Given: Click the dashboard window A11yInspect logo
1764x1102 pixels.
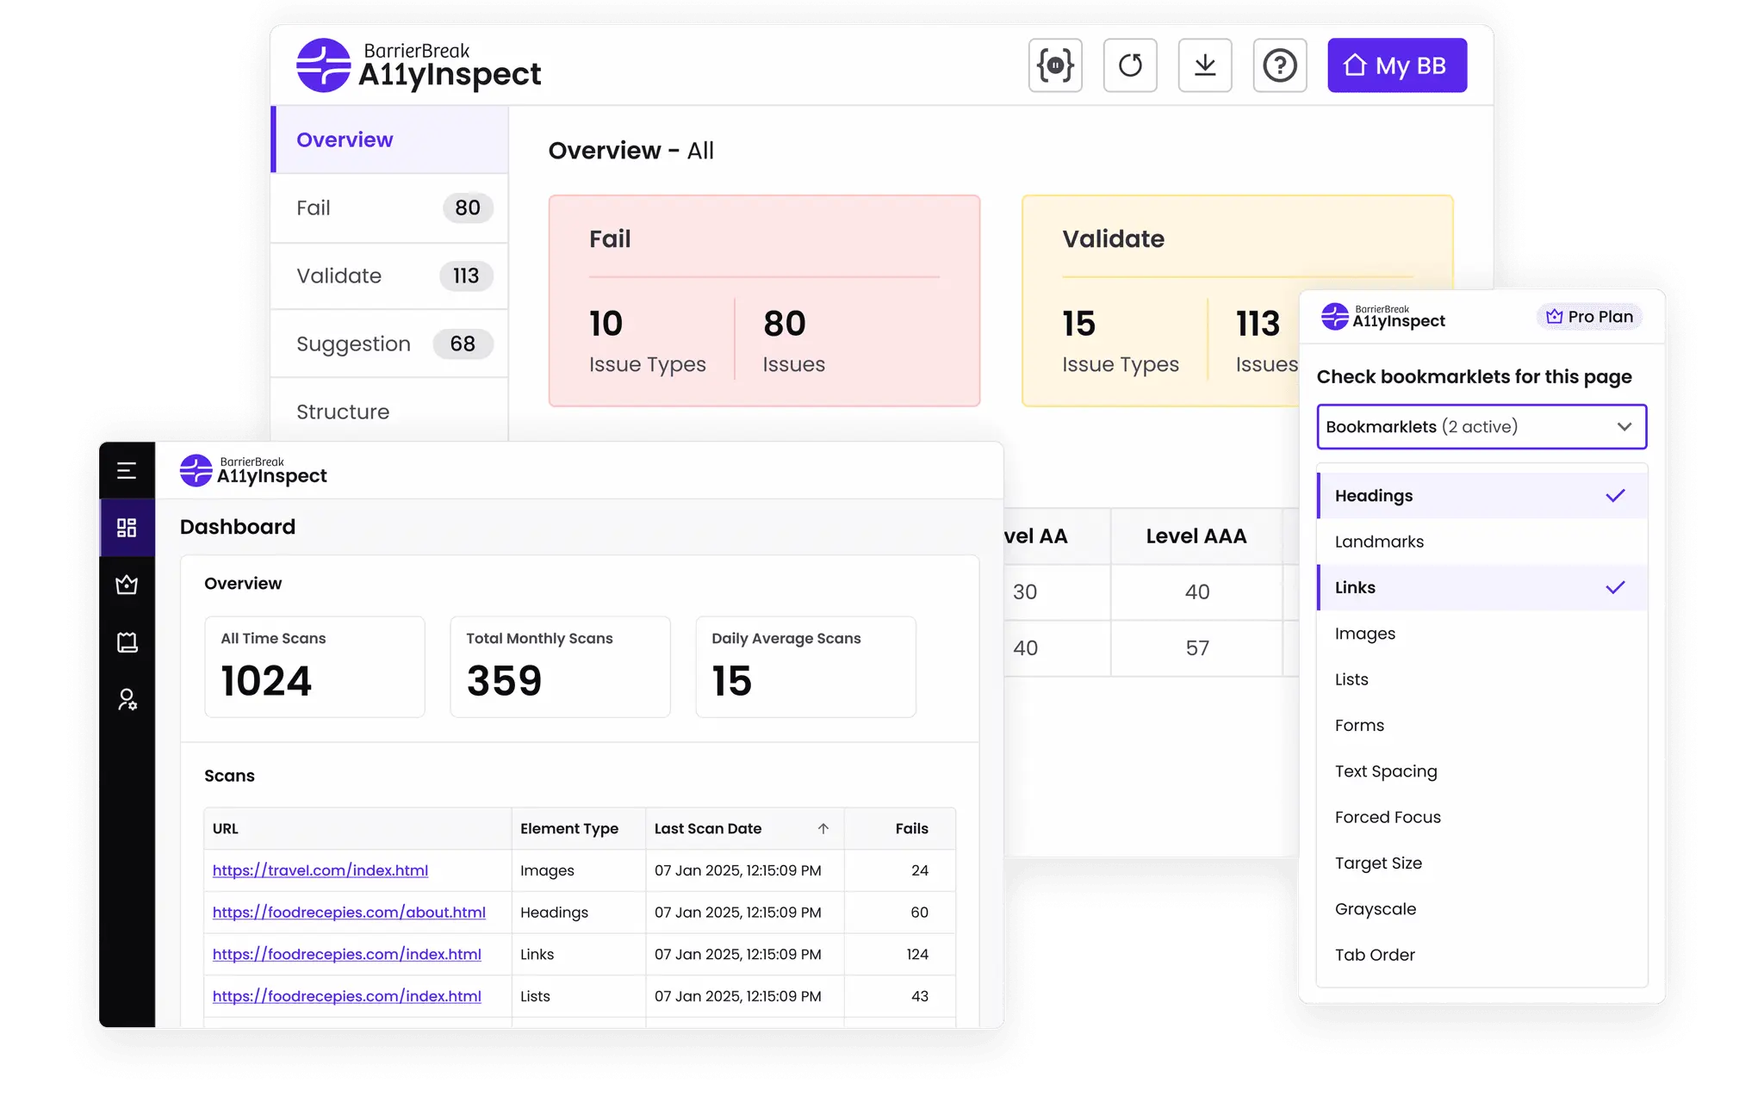Looking at the screenshot, I should [x=253, y=471].
